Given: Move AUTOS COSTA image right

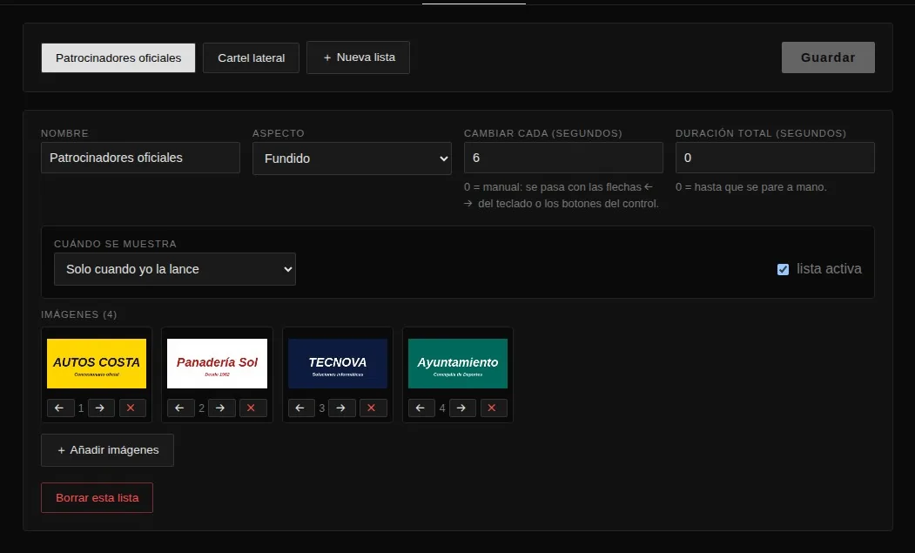Looking at the screenshot, I should (101, 408).
